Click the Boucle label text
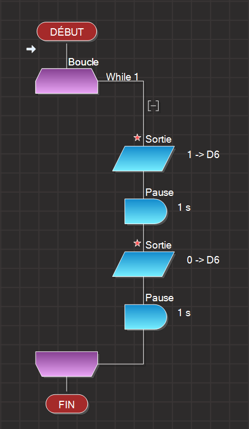Image resolution: width=249 pixels, height=429 pixels. 84,62
